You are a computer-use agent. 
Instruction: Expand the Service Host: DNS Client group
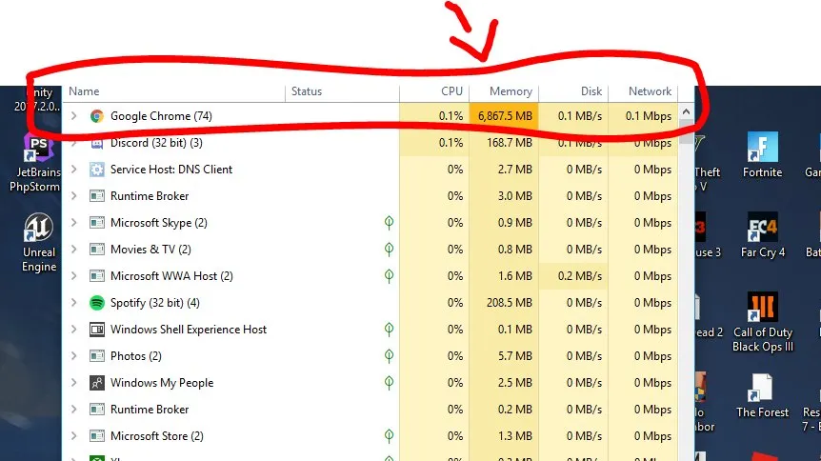point(74,170)
